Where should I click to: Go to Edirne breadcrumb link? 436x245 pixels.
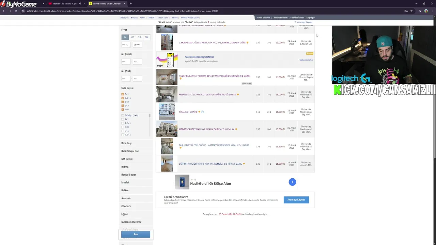point(174,18)
